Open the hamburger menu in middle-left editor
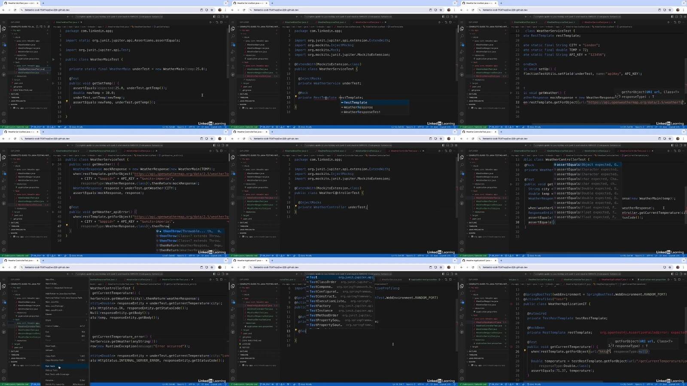This screenshot has width=687, height=386. click(4, 151)
